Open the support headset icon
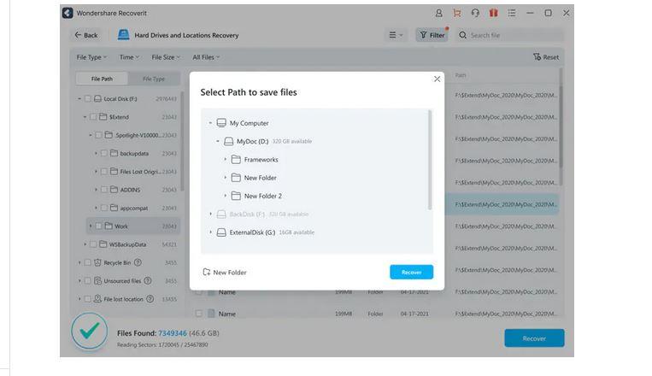Viewport: 652px width, 376px height. click(475, 14)
